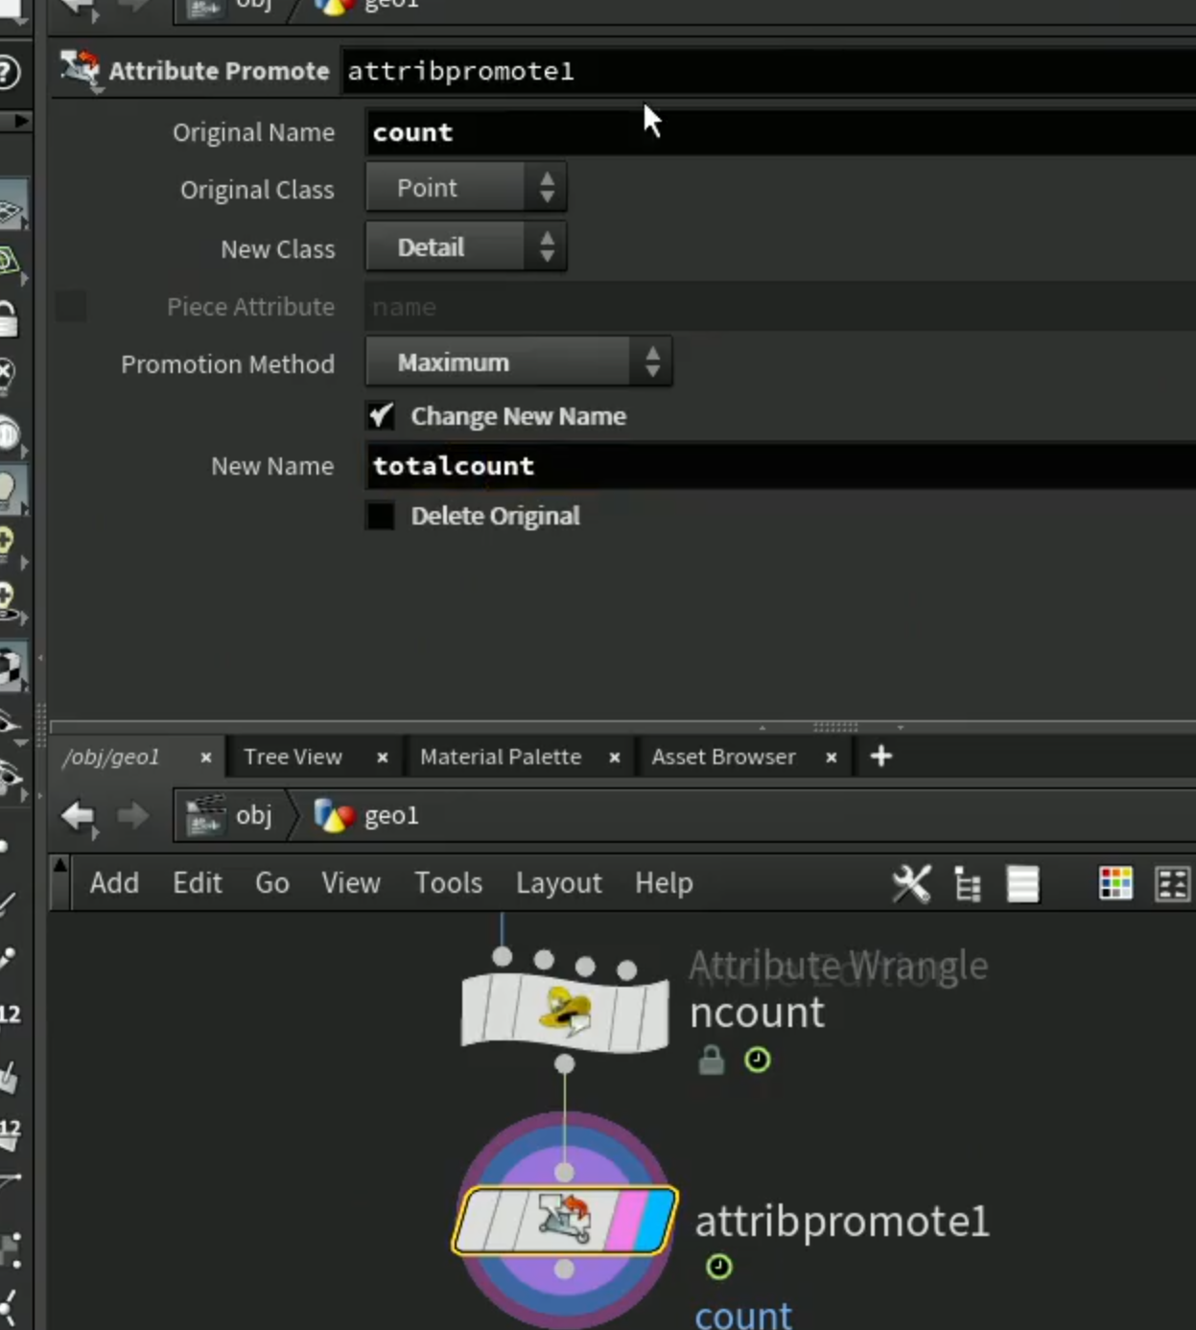Image resolution: width=1196 pixels, height=1330 pixels.
Task: Click the geo1 icon in network path
Action: coord(335,816)
